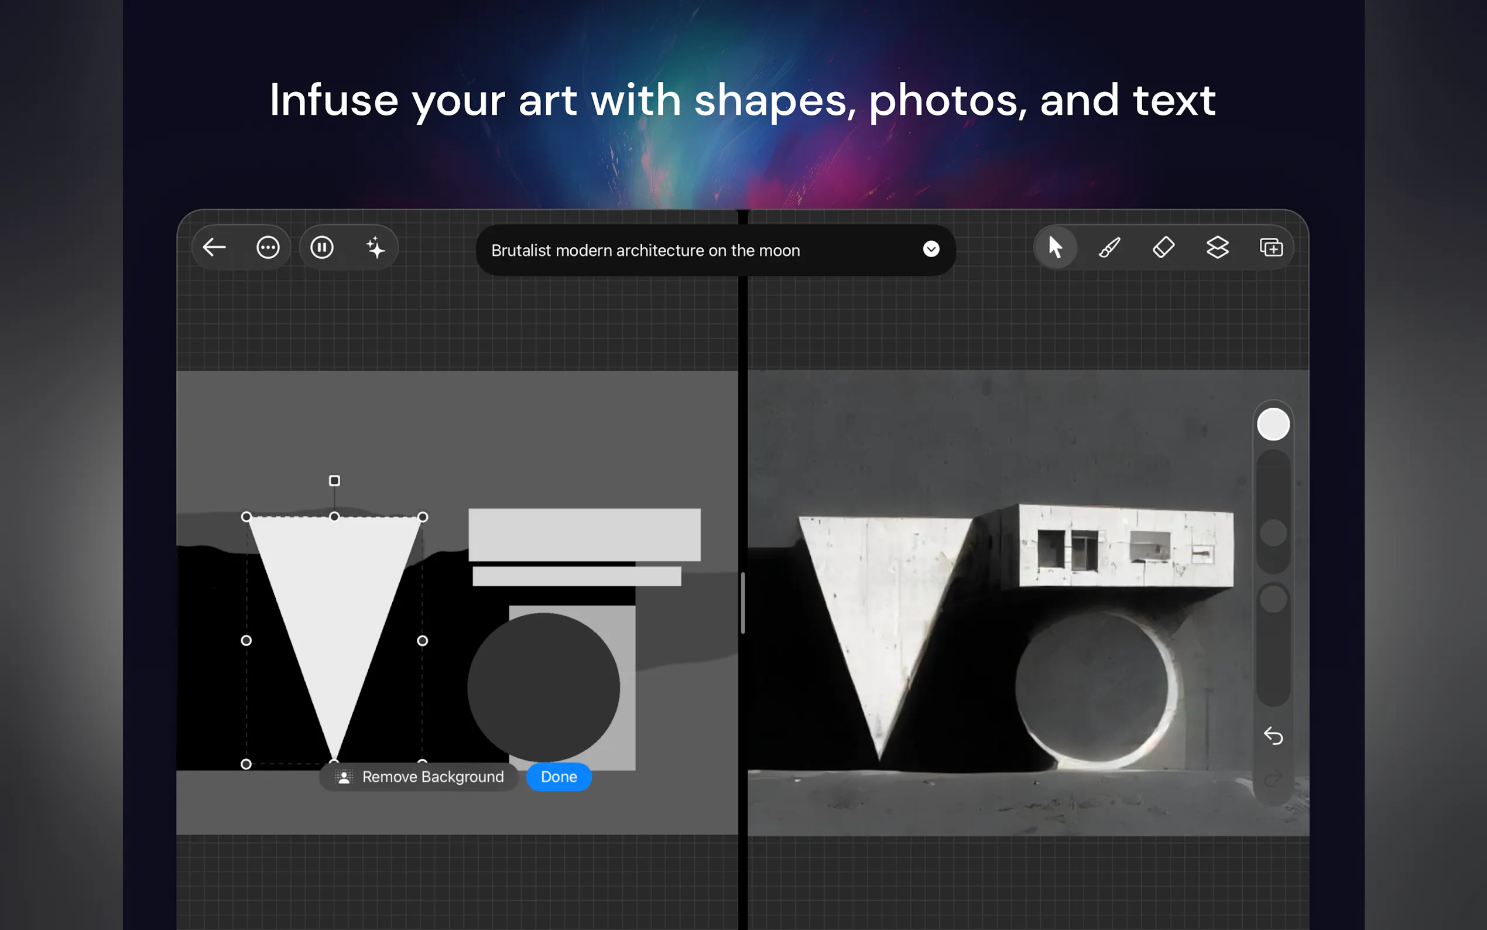Click the Remove Background button
Image resolution: width=1487 pixels, height=930 pixels.
(420, 777)
